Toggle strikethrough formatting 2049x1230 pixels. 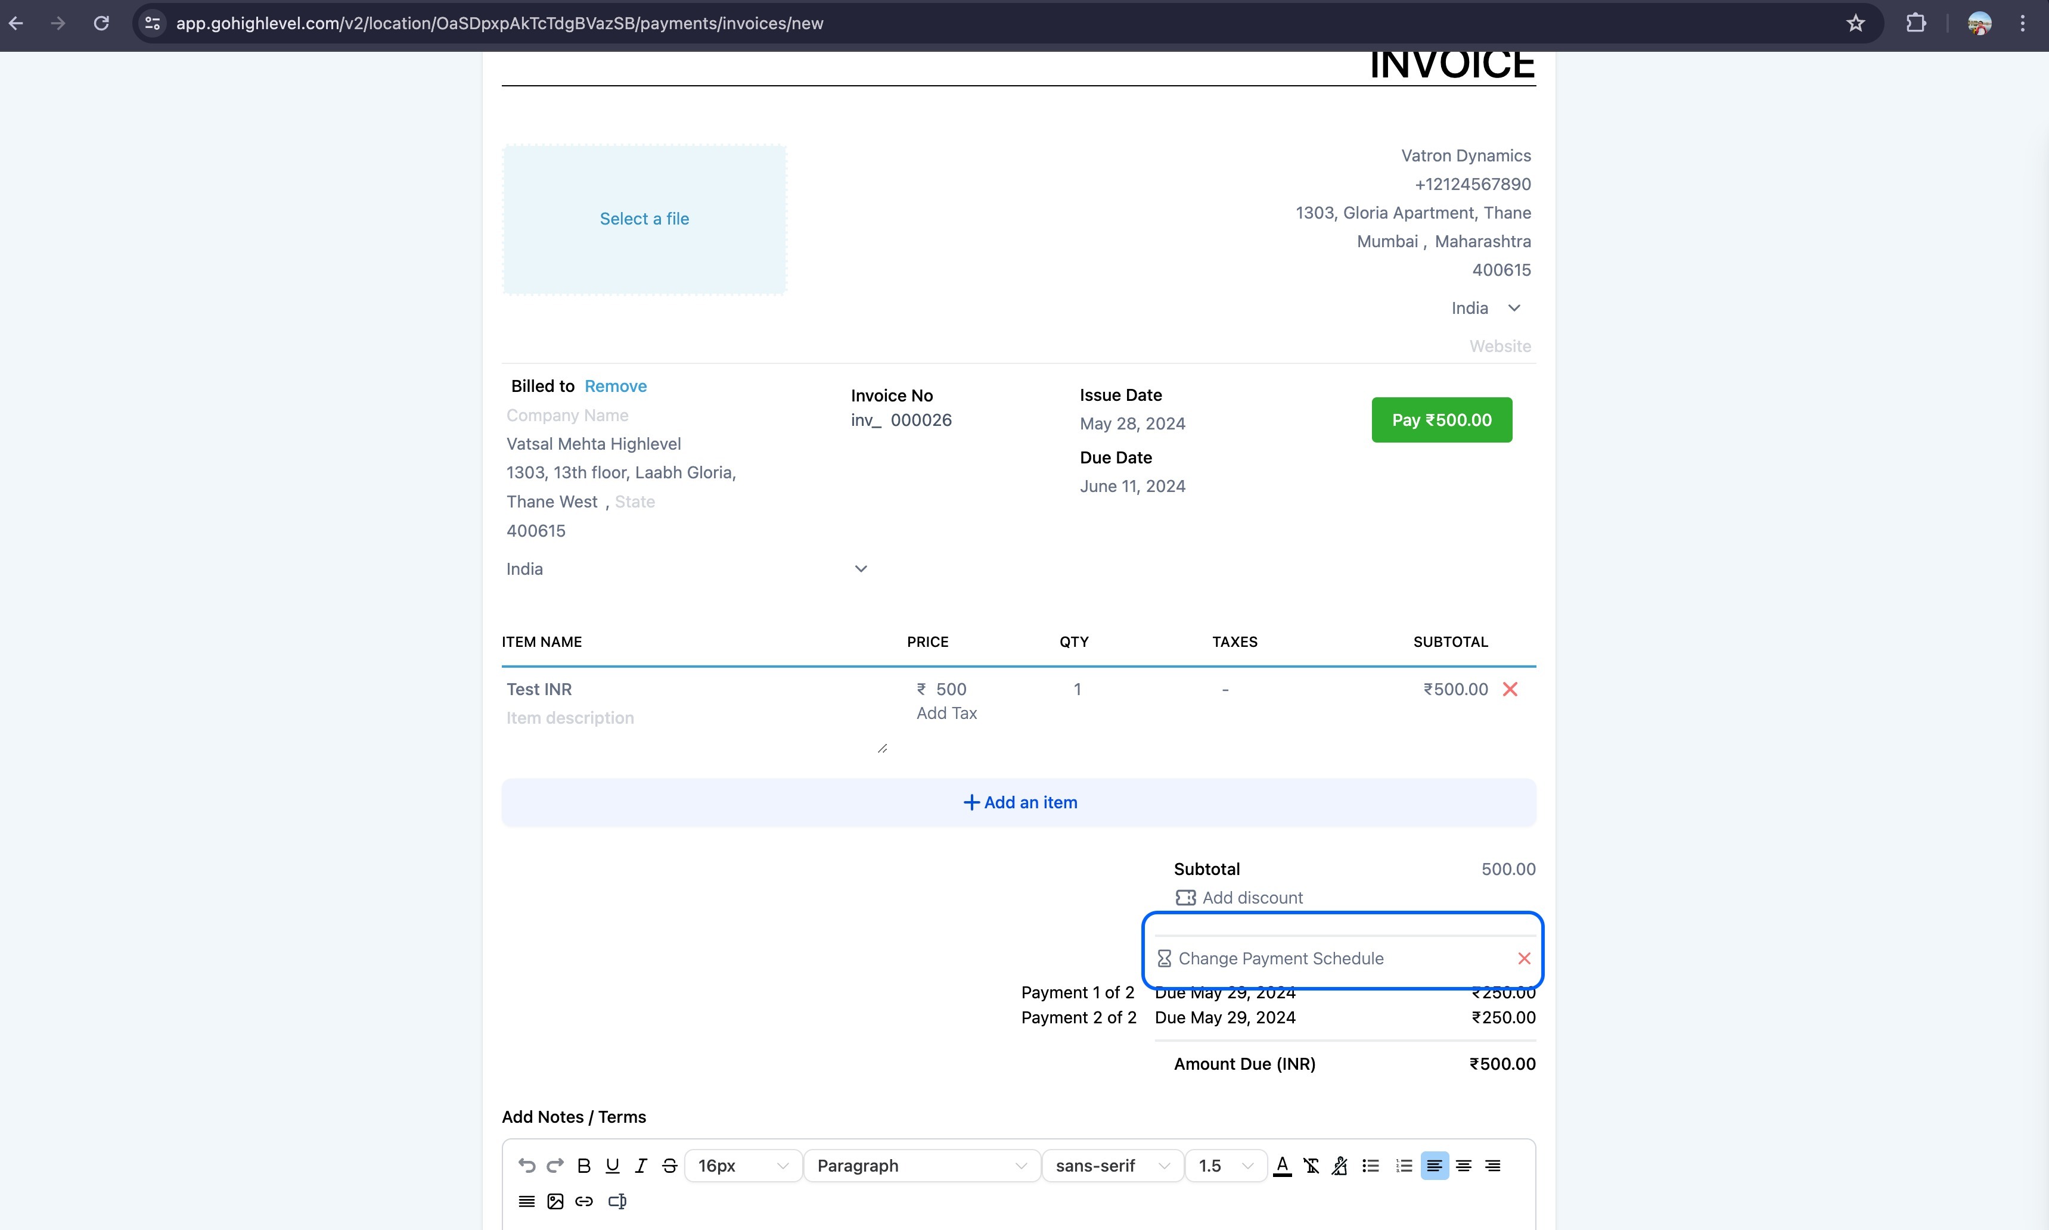point(670,1165)
